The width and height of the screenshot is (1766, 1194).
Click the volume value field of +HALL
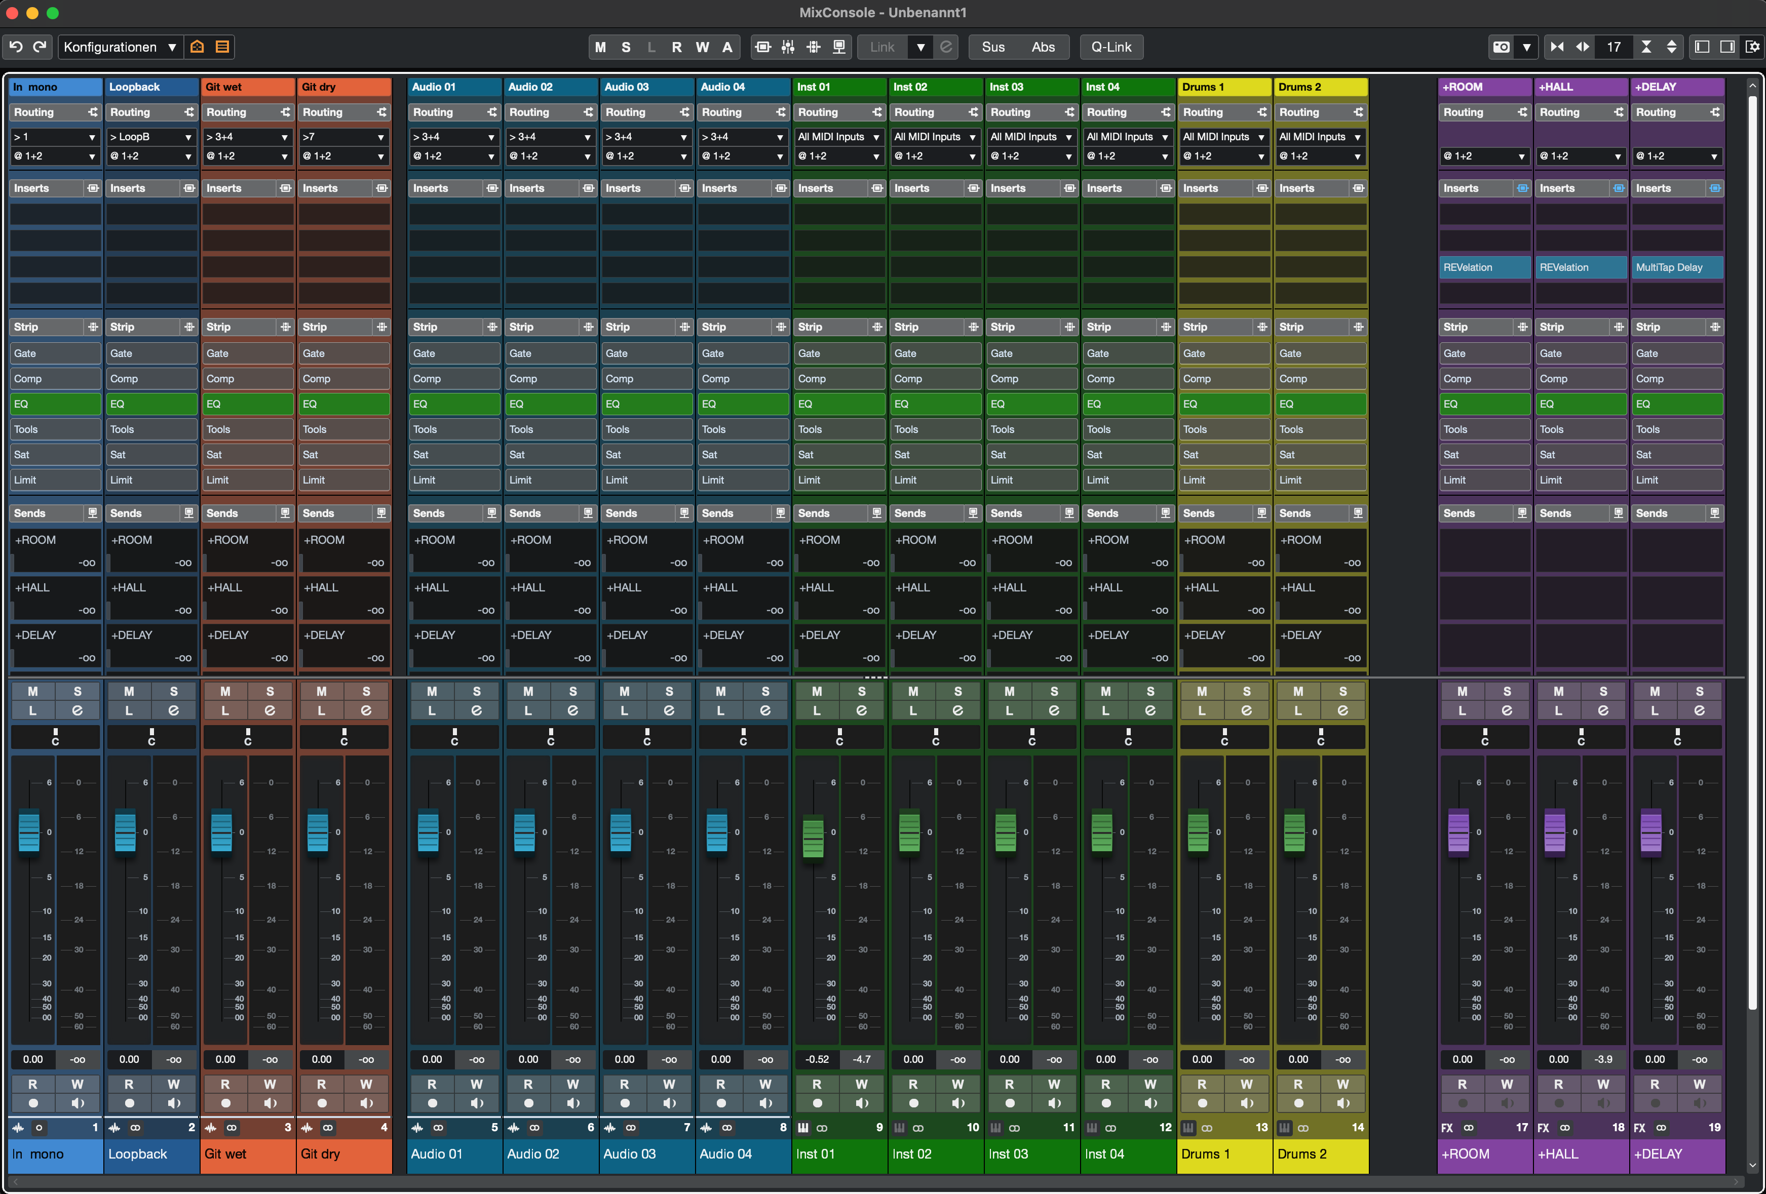click(x=1558, y=1059)
